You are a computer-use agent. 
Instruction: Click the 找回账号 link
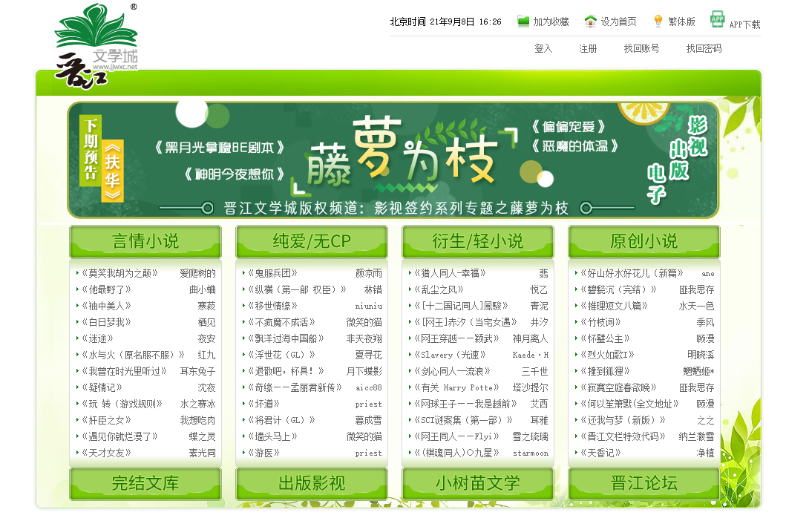641,48
